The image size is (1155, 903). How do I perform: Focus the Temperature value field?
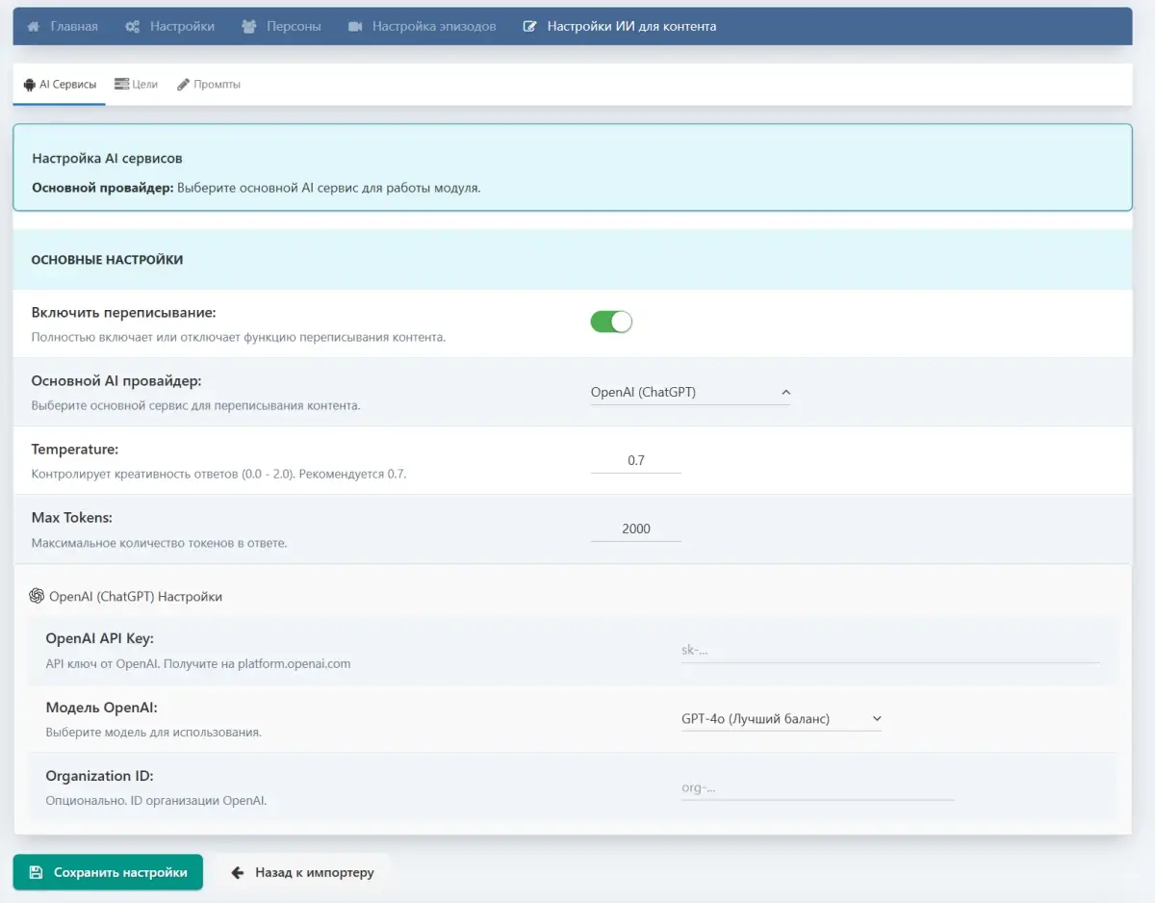tap(635, 460)
